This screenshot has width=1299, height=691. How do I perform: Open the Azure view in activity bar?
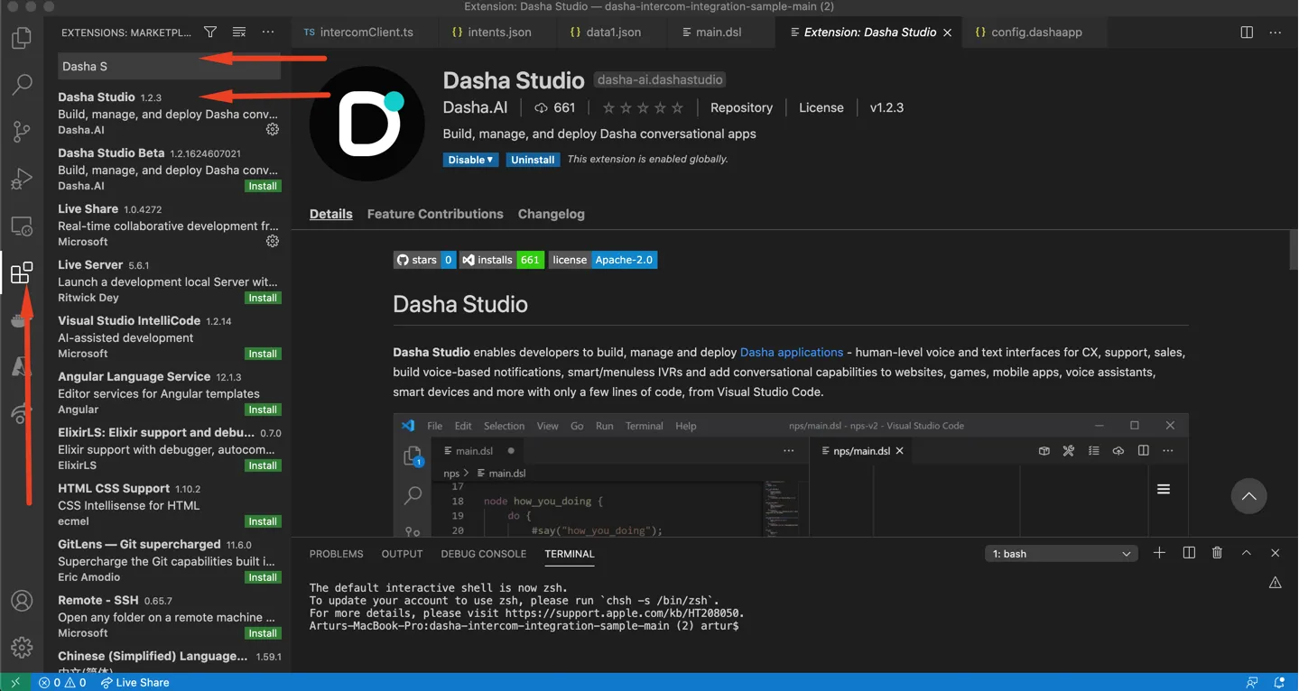coord(22,366)
